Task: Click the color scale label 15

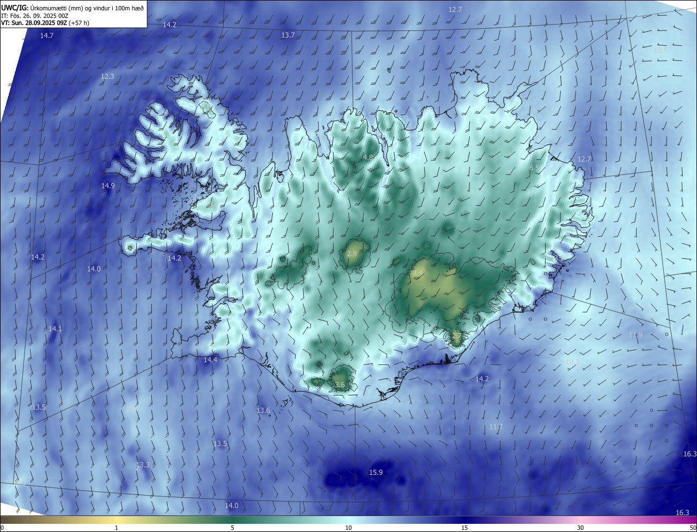Action: pyautogui.click(x=464, y=528)
